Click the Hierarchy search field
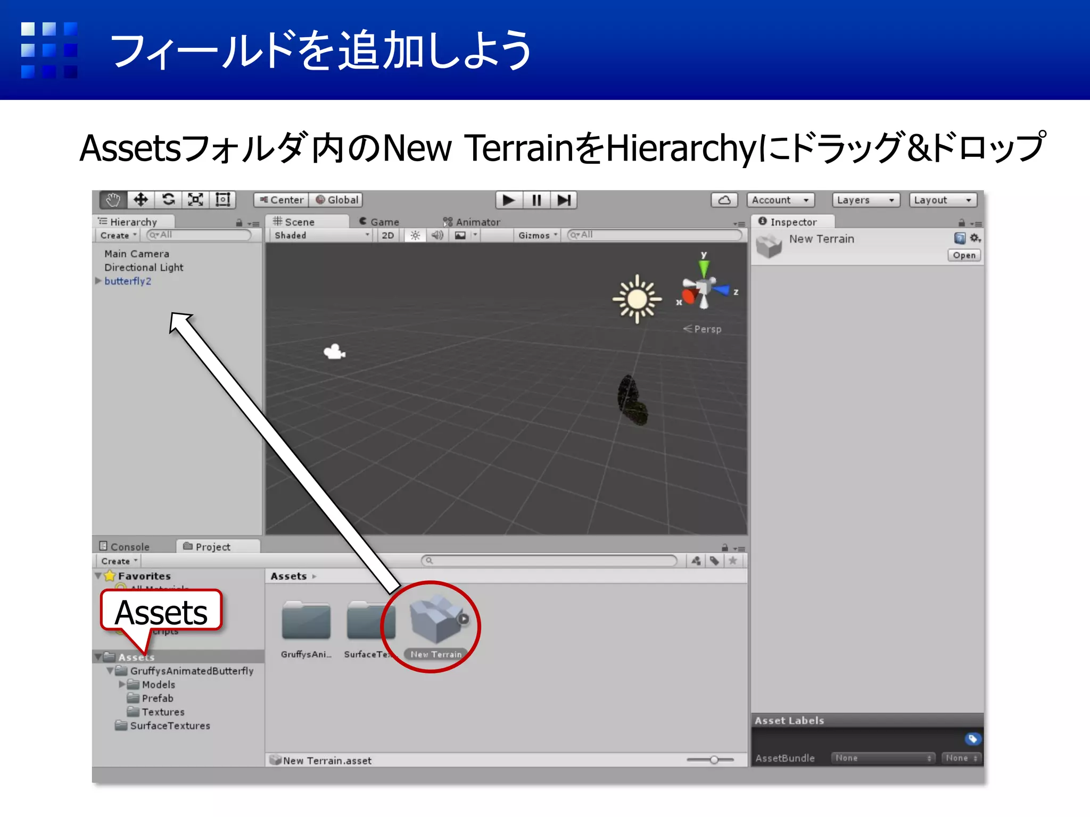Image resolution: width=1090 pixels, height=817 pixels. [199, 235]
